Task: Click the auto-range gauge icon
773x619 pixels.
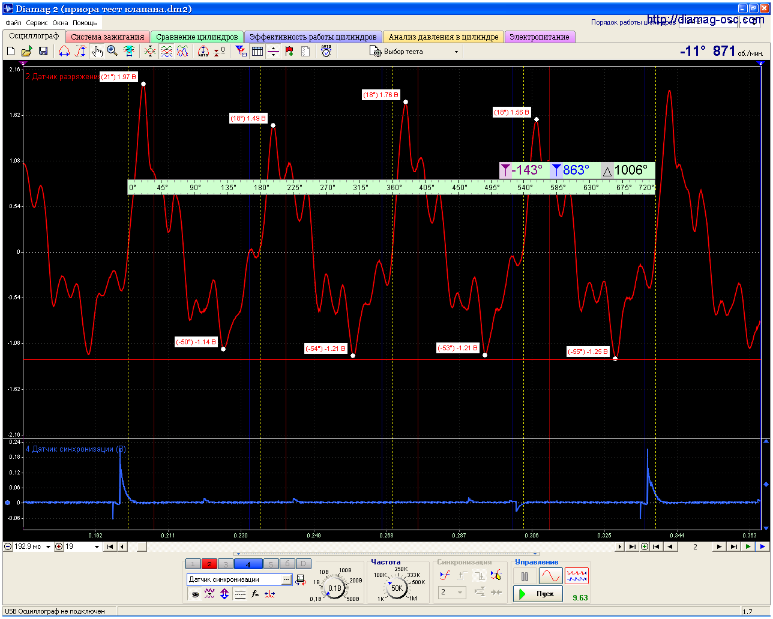Action: (203, 52)
